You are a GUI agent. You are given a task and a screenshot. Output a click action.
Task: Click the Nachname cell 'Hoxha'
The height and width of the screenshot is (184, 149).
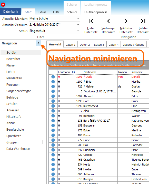100,169
